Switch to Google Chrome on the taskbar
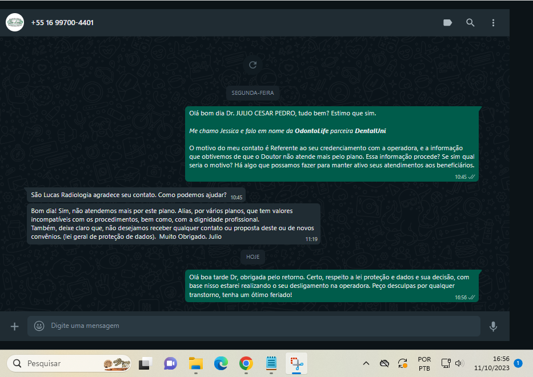 [246, 363]
